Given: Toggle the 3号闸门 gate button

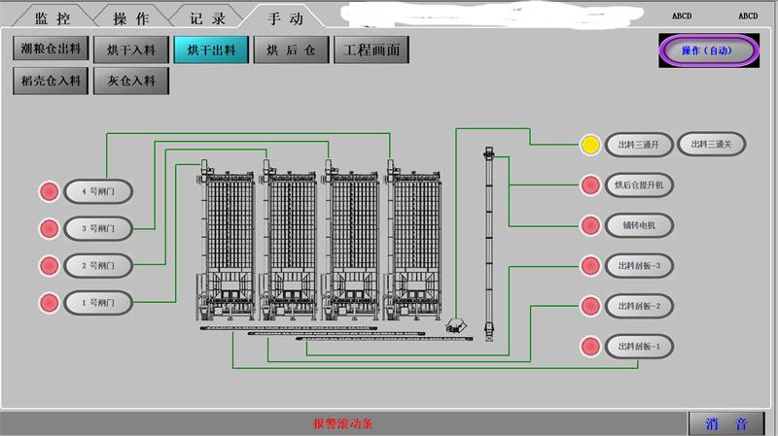Looking at the screenshot, I should pyautogui.click(x=98, y=228).
